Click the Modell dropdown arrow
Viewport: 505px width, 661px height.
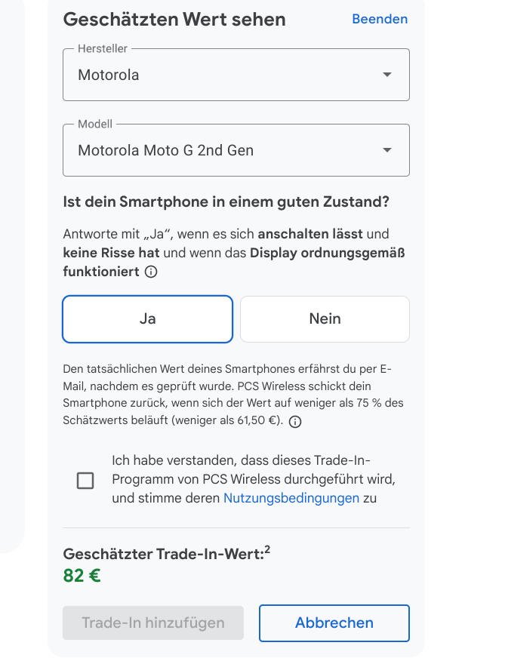[387, 150]
